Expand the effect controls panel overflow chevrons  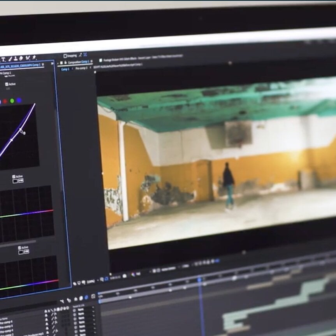52,64
